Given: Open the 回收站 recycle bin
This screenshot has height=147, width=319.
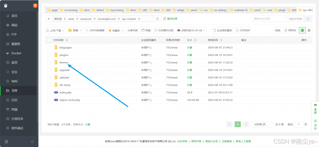Looking at the screenshot, I should 290,30.
